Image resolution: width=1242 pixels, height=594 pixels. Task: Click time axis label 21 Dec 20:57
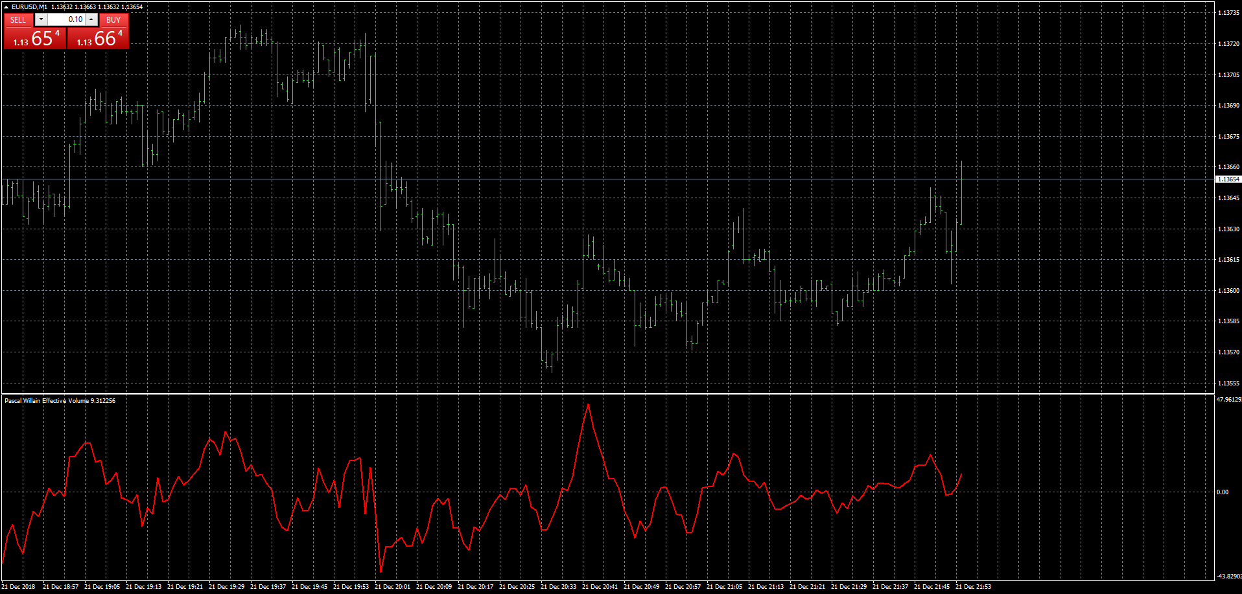click(x=683, y=587)
